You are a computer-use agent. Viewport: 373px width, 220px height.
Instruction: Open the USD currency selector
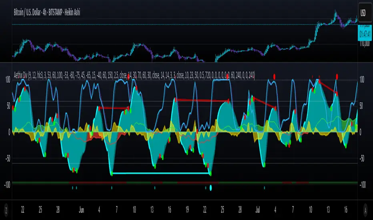click(365, 13)
